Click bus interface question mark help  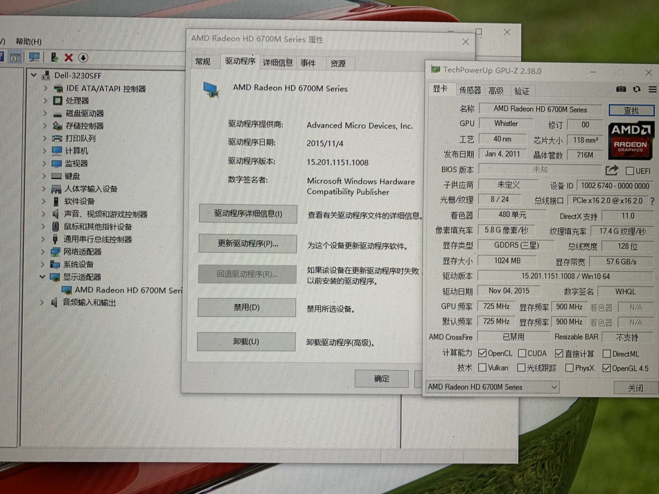[x=652, y=201]
